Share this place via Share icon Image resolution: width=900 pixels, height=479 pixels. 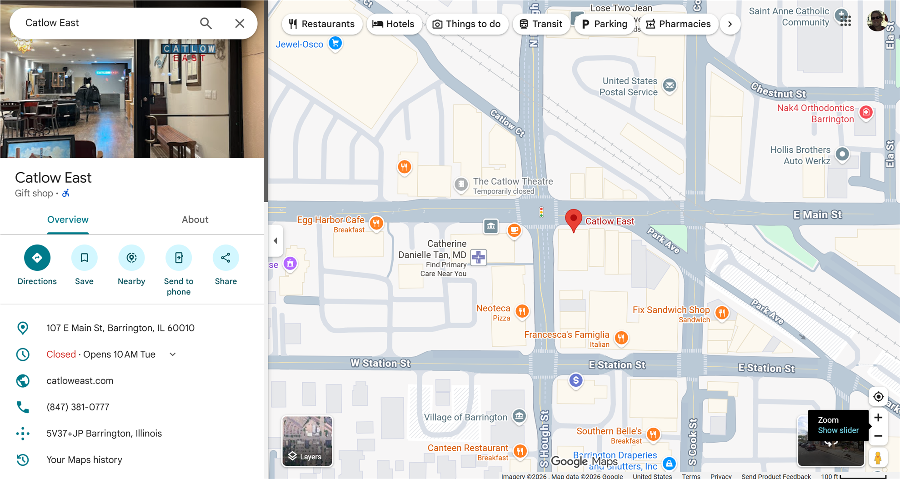click(225, 258)
